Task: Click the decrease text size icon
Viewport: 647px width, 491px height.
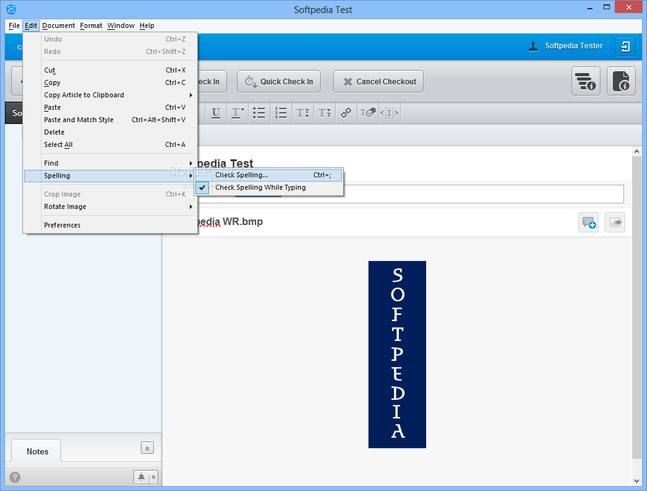Action: click(324, 113)
